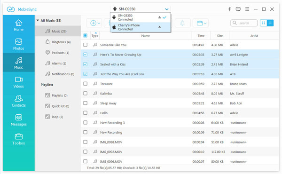Open the Messages section

(19, 120)
